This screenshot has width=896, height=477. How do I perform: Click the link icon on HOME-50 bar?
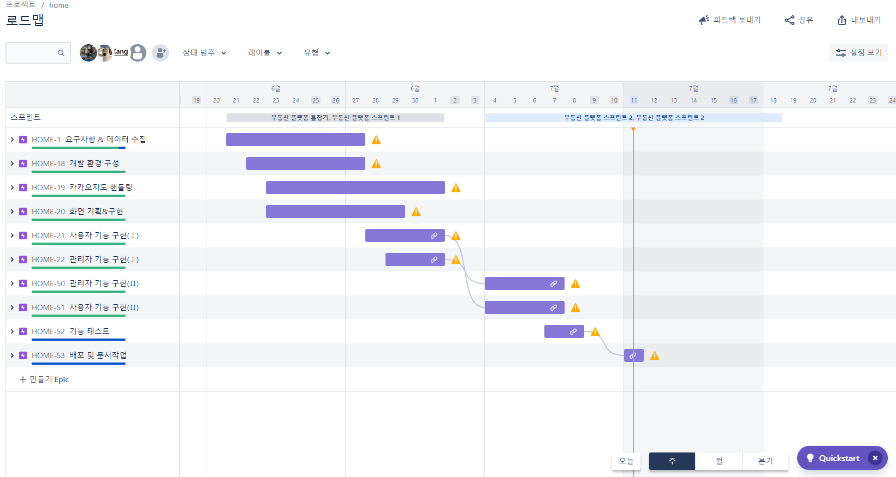click(554, 283)
